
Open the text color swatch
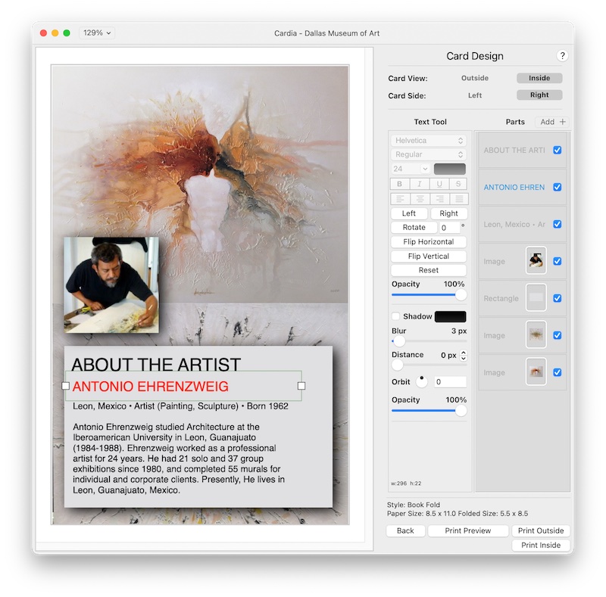click(449, 169)
